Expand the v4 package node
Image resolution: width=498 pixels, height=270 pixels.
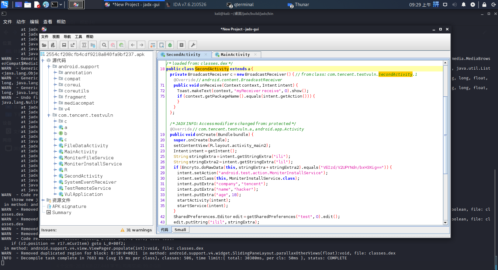coord(55,109)
